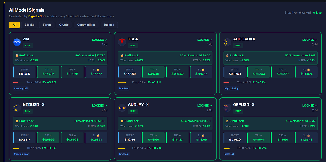
Task: Click the green Live status dot
Action: click(314, 12)
